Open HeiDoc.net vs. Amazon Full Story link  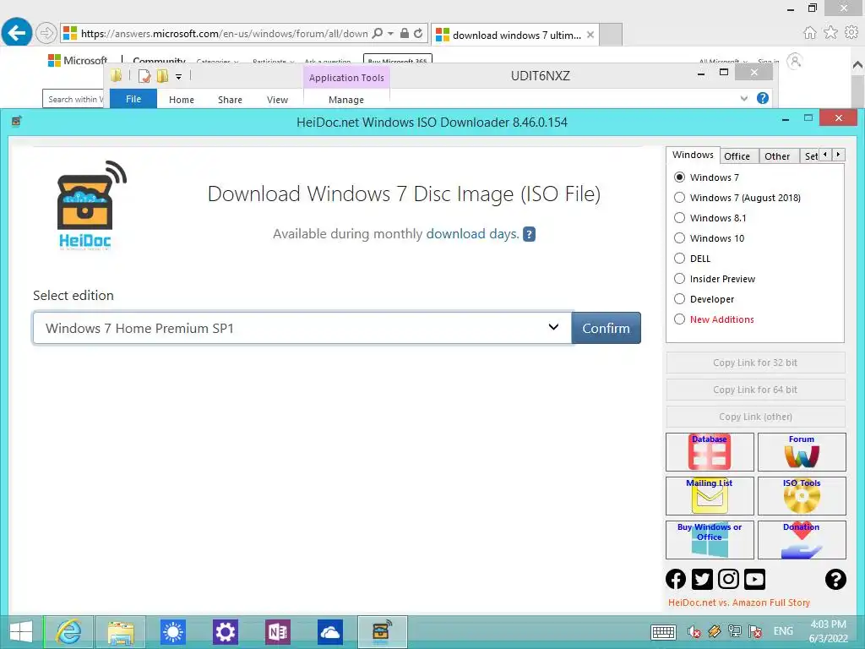[738, 603]
